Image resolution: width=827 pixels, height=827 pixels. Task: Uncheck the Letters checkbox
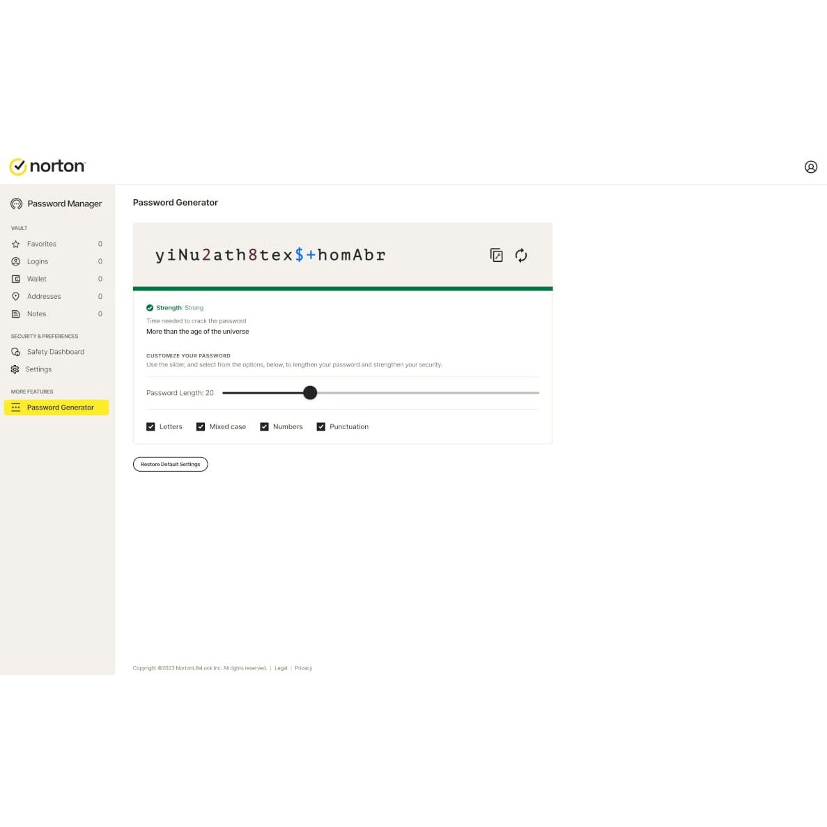(x=150, y=427)
